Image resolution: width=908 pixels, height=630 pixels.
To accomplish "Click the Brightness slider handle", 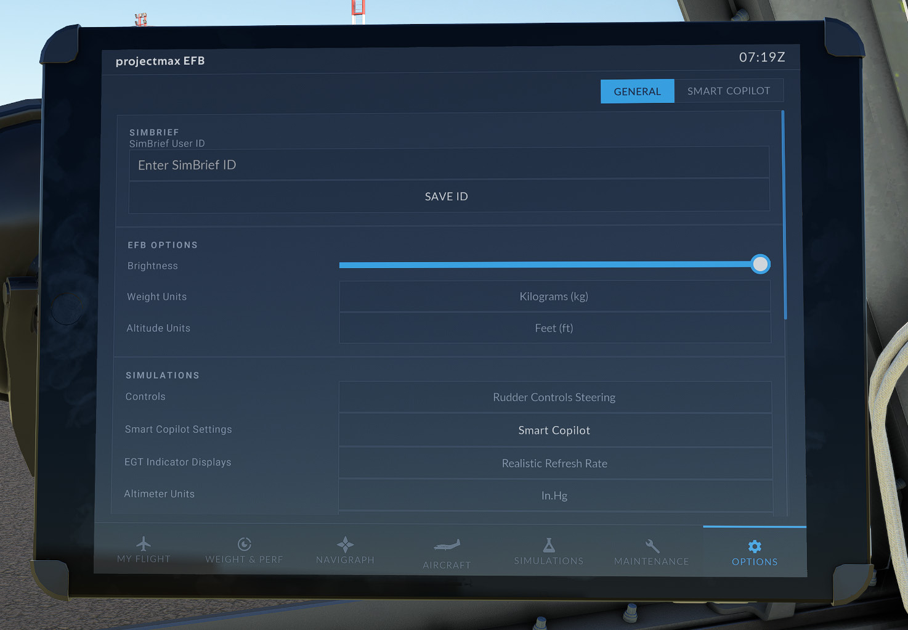I will pyautogui.click(x=760, y=264).
